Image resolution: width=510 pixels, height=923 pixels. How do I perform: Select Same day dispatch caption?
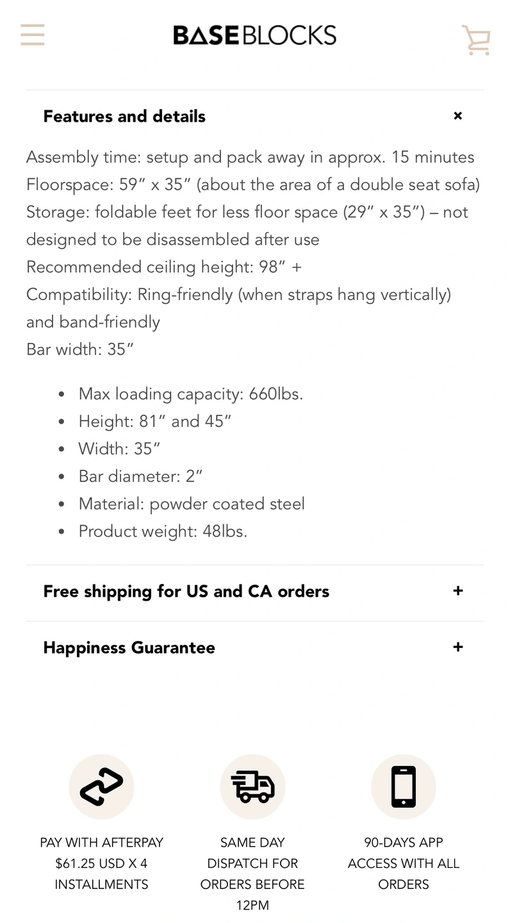(x=252, y=874)
